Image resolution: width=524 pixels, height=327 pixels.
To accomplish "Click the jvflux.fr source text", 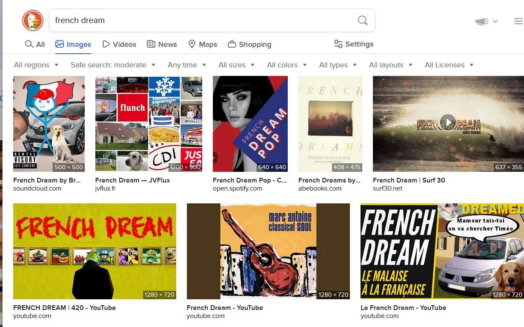I will 105,188.
